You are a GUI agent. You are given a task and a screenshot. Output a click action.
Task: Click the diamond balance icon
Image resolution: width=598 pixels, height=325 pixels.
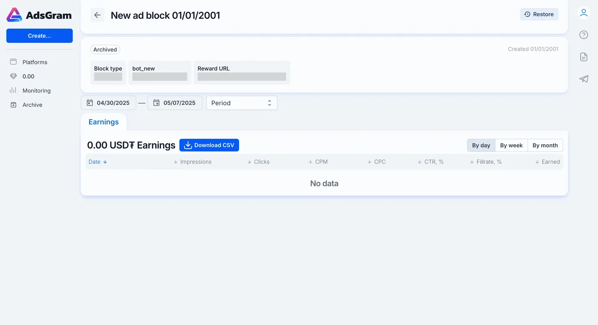[13, 76]
